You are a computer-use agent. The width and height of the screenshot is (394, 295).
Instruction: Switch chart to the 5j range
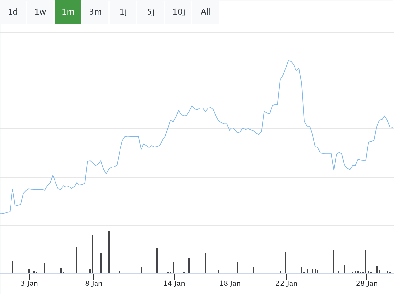[151, 12]
